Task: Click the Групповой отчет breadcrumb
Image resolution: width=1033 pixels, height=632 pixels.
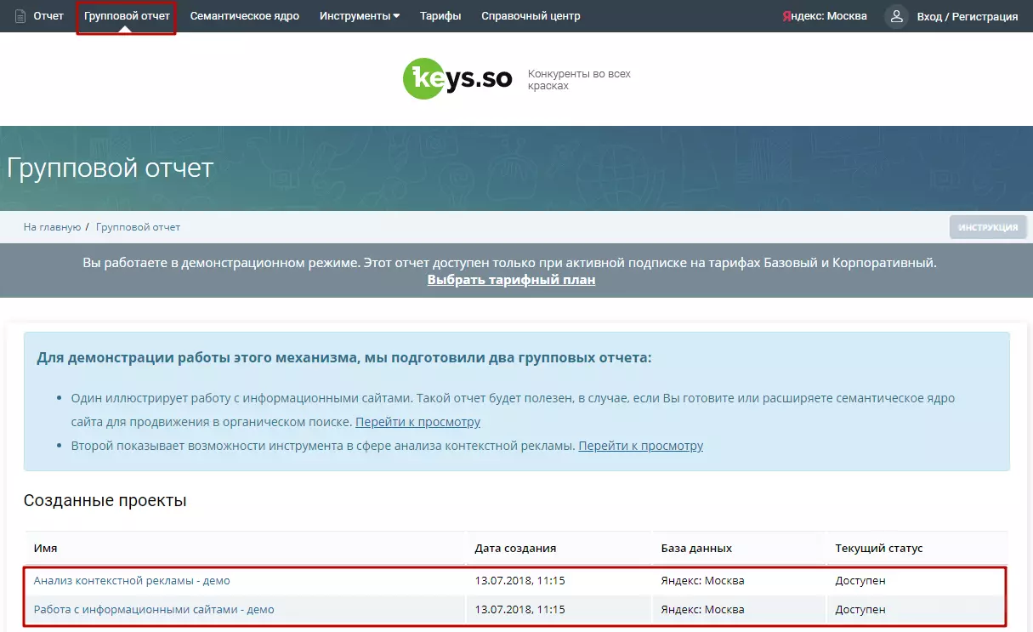Action: coord(138,227)
